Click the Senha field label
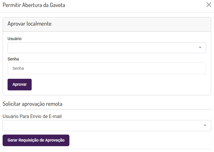Viewport: 214px width, 152px height. pos(13,59)
